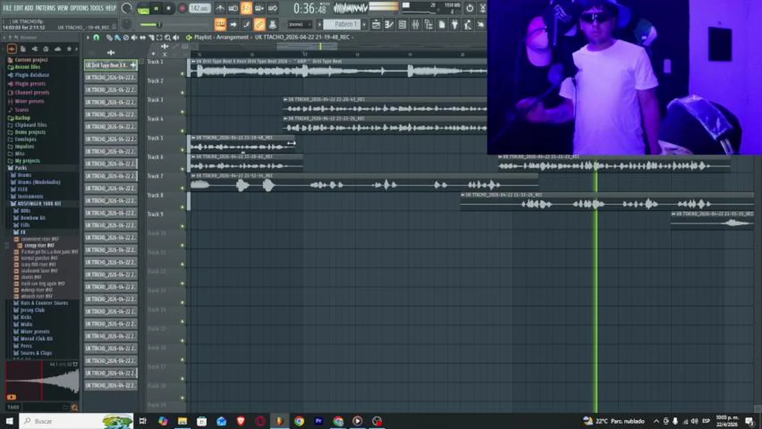Image resolution: width=762 pixels, height=429 pixels.
Task: Toggle the highlighted link/multilink controllers icon
Action: point(259,24)
